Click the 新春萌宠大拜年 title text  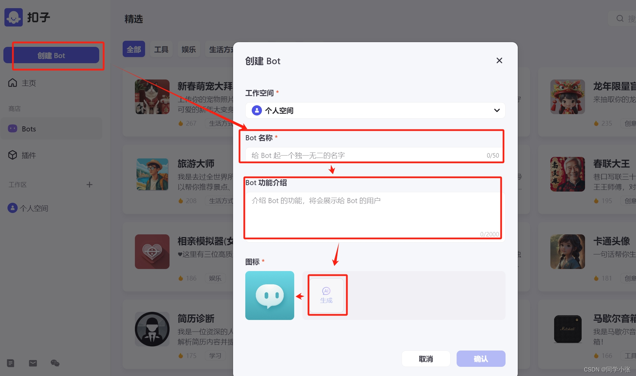(206, 86)
